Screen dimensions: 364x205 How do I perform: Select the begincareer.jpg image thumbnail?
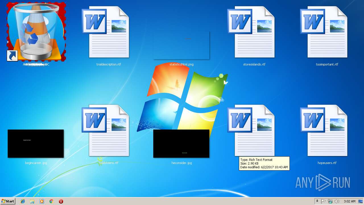(x=36, y=143)
